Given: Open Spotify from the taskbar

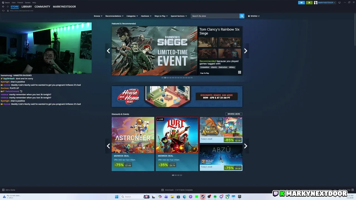Looking at the screenshot, I should [x=215, y=197].
